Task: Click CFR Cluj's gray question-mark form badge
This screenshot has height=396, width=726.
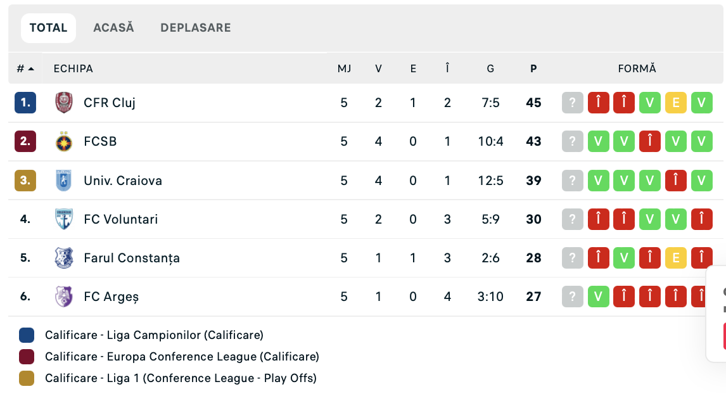Action: (x=572, y=103)
